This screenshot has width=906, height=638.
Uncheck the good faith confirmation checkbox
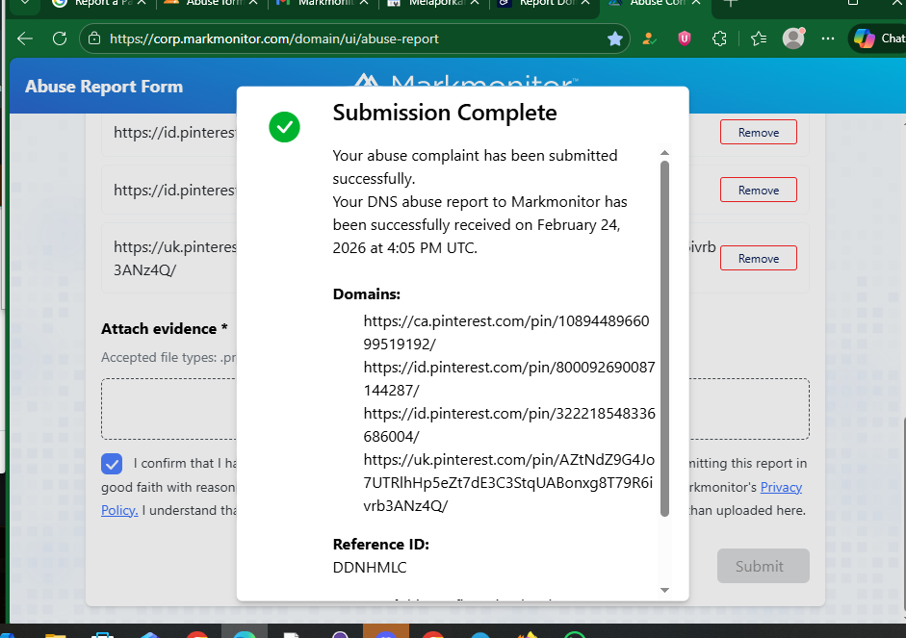tap(112, 464)
